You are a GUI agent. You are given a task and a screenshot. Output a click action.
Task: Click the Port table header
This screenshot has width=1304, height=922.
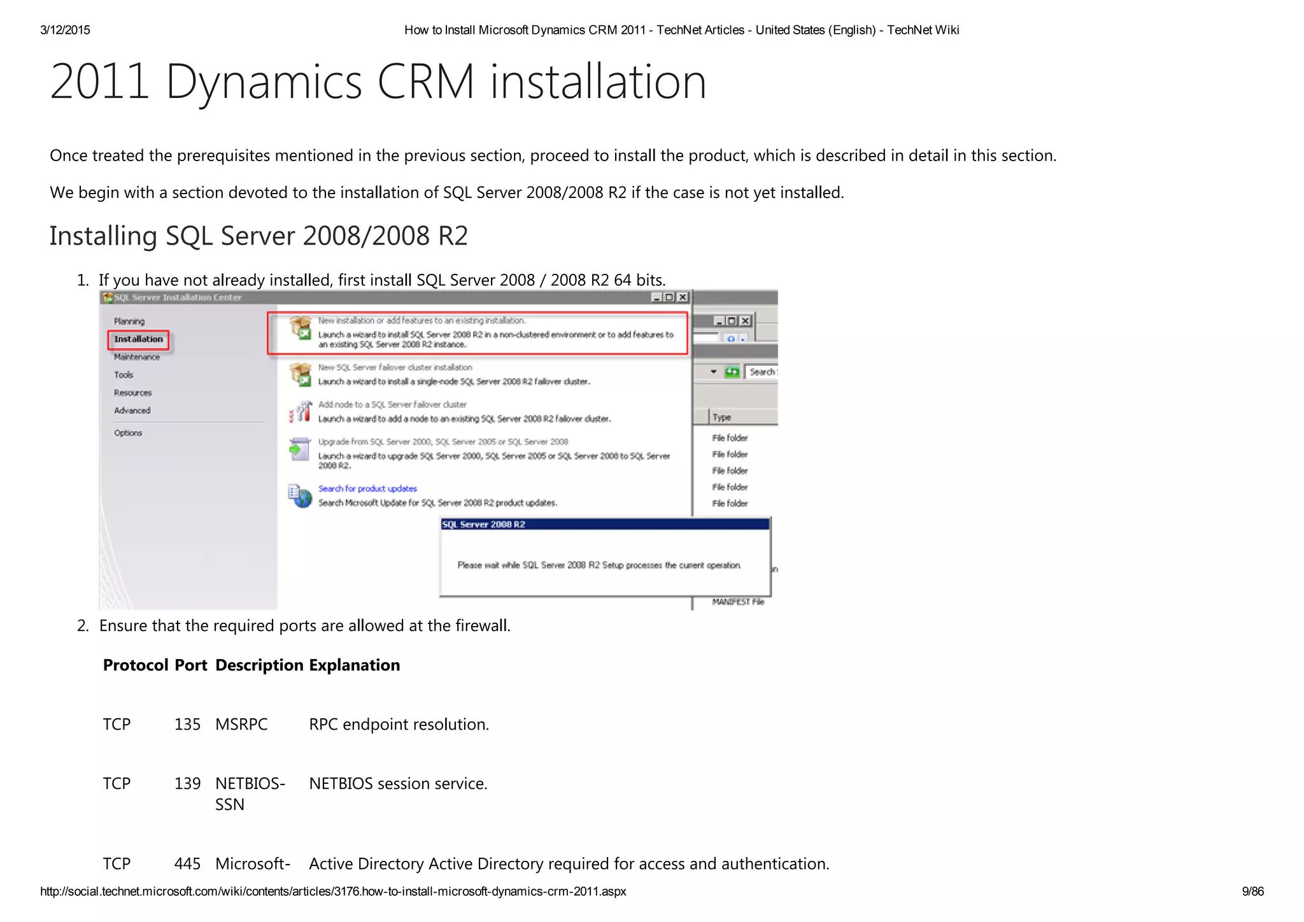point(190,665)
